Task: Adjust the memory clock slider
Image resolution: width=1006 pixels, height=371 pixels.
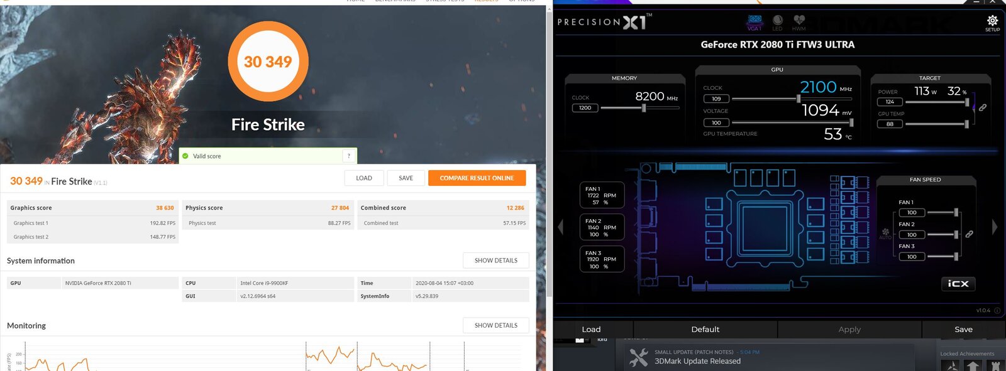Action: click(x=640, y=108)
